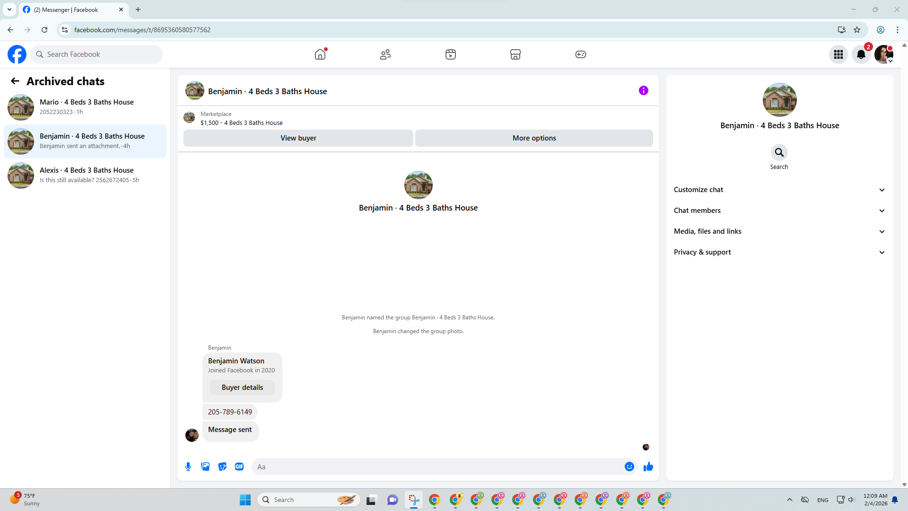
Task: Open the Facebook notifications bell
Action: 861,54
